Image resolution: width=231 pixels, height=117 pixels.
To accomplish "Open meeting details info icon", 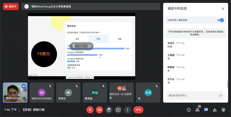I will coord(189,110).
